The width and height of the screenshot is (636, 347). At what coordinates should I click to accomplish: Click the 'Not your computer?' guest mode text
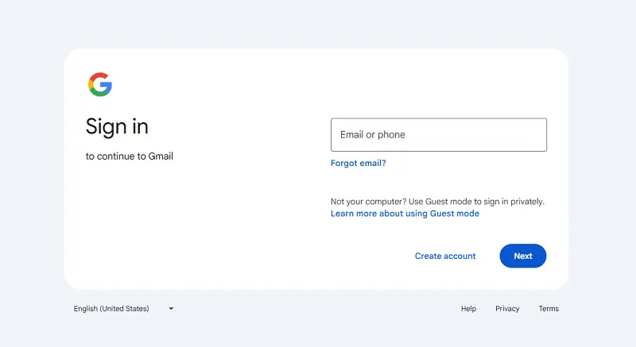[x=437, y=201]
